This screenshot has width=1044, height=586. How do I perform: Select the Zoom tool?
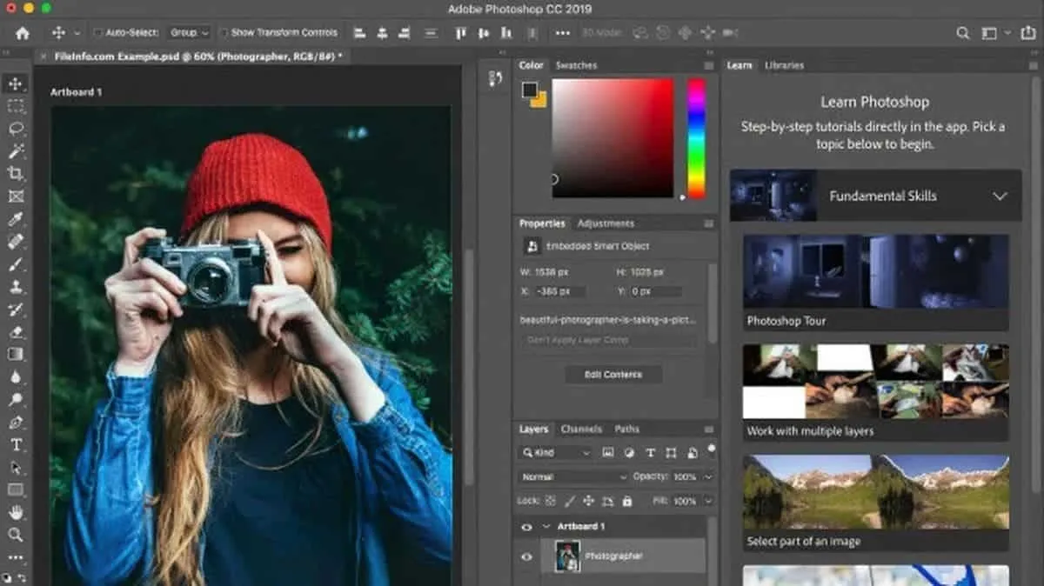[x=16, y=535]
